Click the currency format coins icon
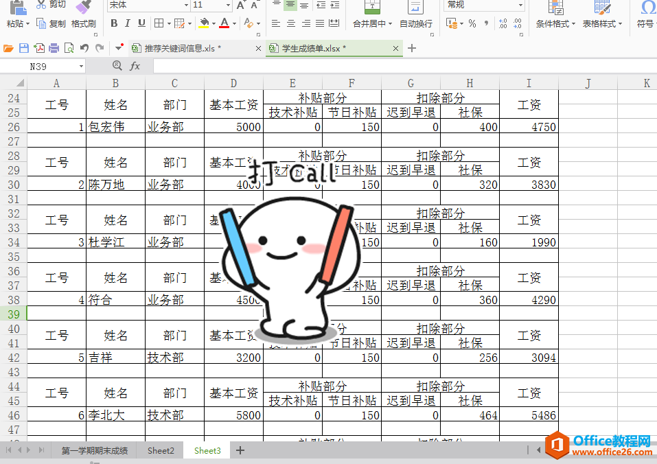The width and height of the screenshot is (657, 464). pos(452,23)
